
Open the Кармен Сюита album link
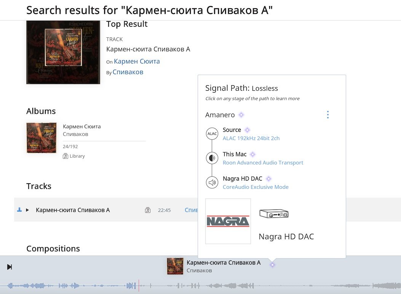point(137,61)
